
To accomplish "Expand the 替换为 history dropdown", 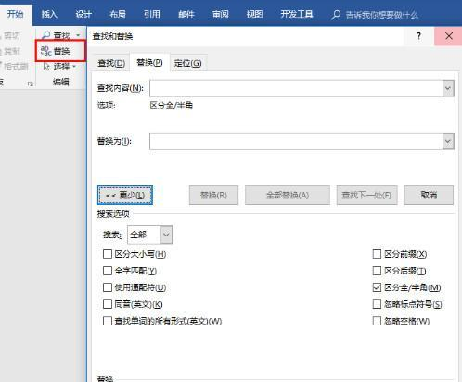I will pos(448,141).
